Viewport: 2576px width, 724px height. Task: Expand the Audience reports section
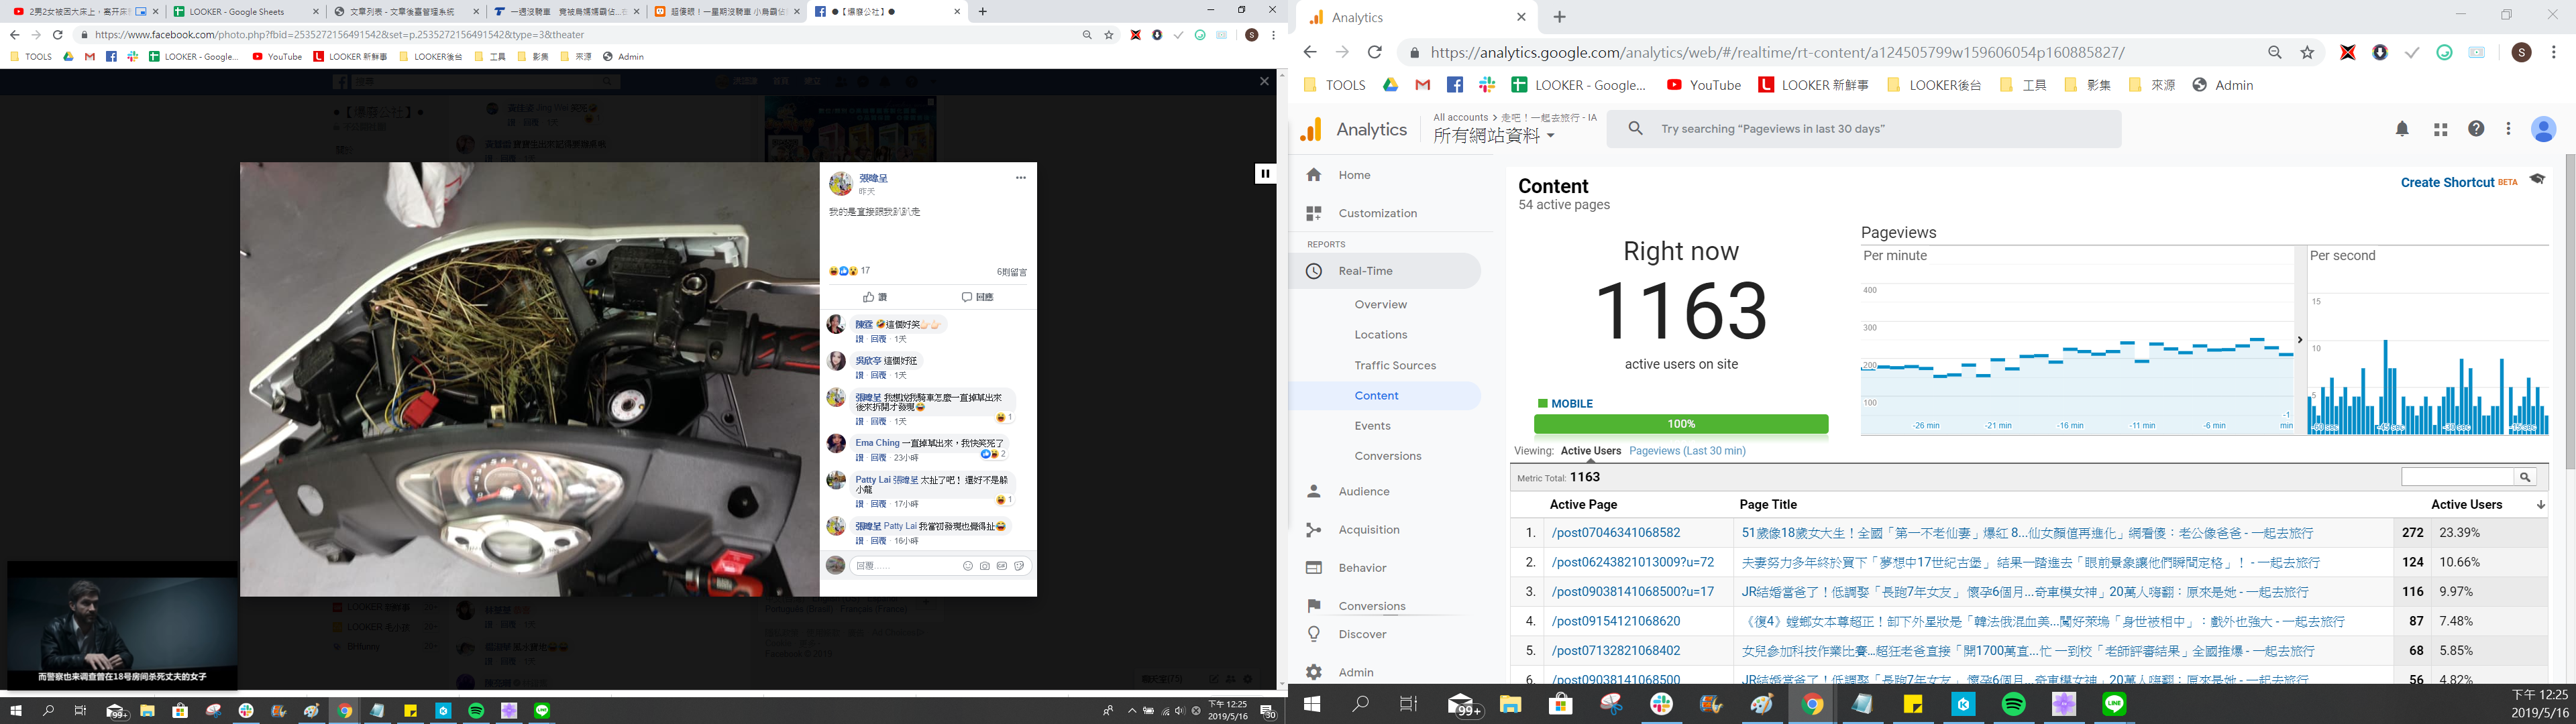coord(1364,491)
